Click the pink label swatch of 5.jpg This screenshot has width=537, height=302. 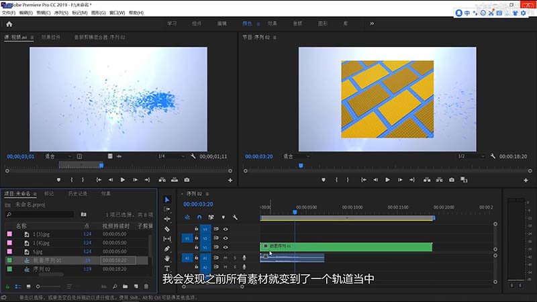coord(9,251)
